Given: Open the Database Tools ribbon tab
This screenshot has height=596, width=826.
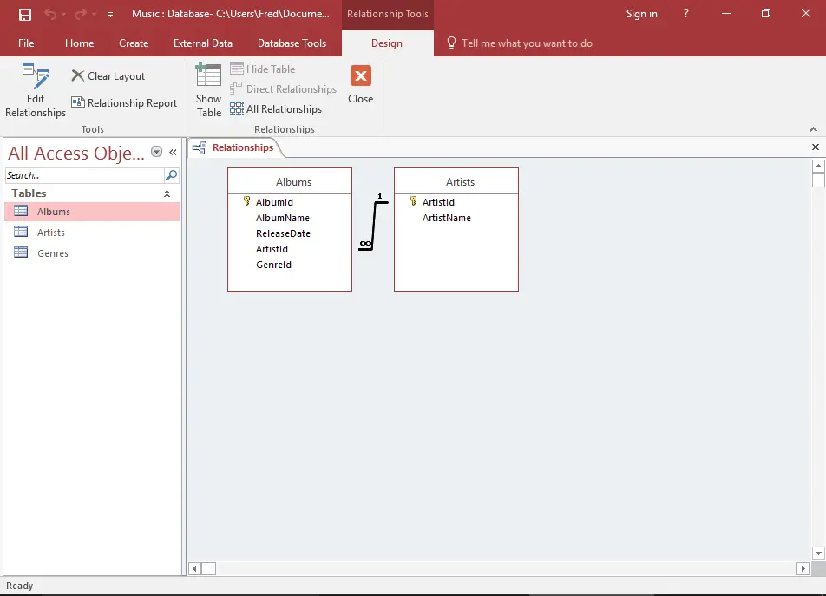Looking at the screenshot, I should [x=292, y=43].
